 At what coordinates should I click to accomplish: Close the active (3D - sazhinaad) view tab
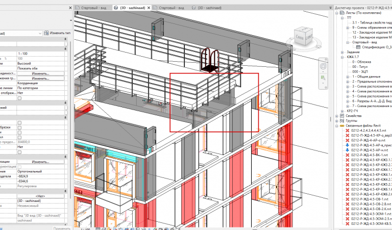pyautogui.click(x=149, y=8)
